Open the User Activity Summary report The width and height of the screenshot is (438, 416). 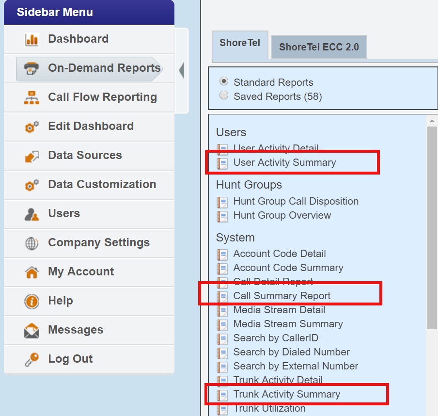284,162
